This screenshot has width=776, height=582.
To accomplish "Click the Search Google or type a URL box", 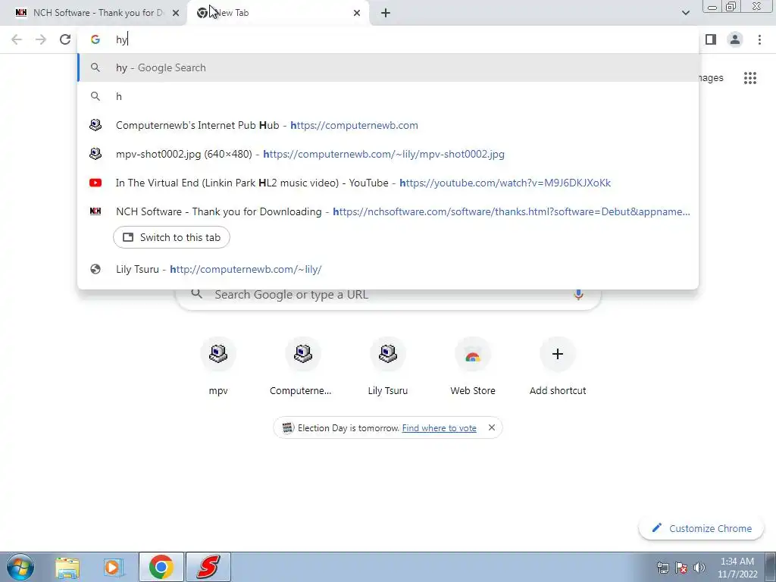I will click(388, 295).
